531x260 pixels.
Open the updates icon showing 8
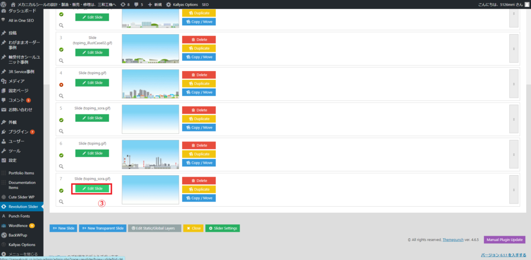pyautogui.click(x=124, y=4)
